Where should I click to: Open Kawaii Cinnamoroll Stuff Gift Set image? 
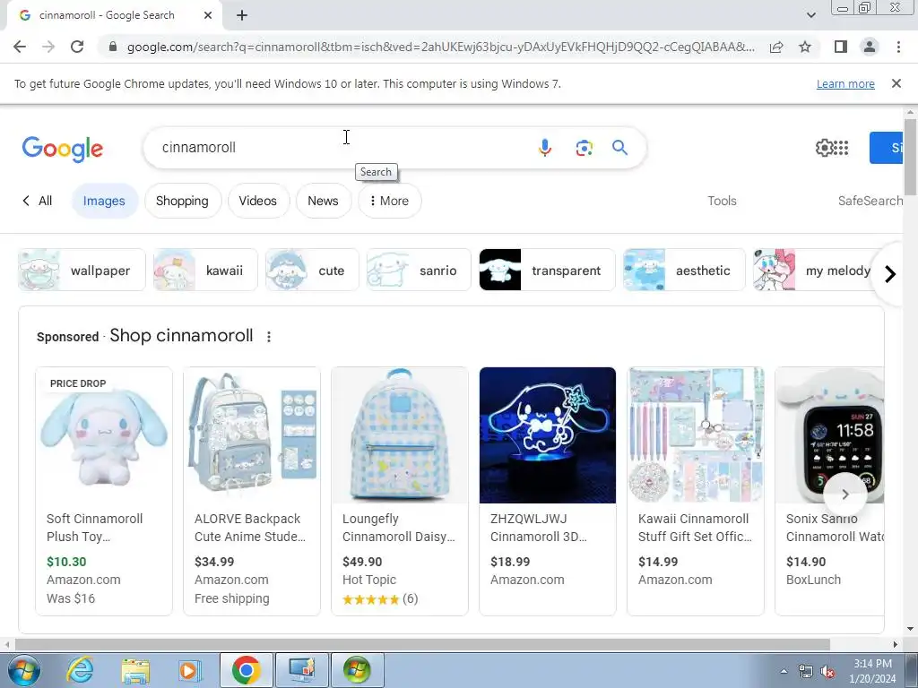(x=696, y=435)
